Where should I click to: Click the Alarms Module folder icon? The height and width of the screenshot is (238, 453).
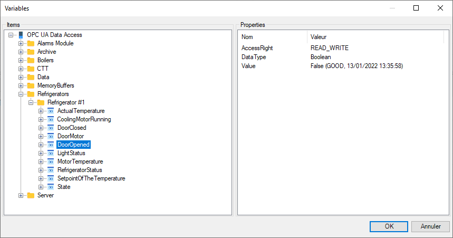point(31,43)
